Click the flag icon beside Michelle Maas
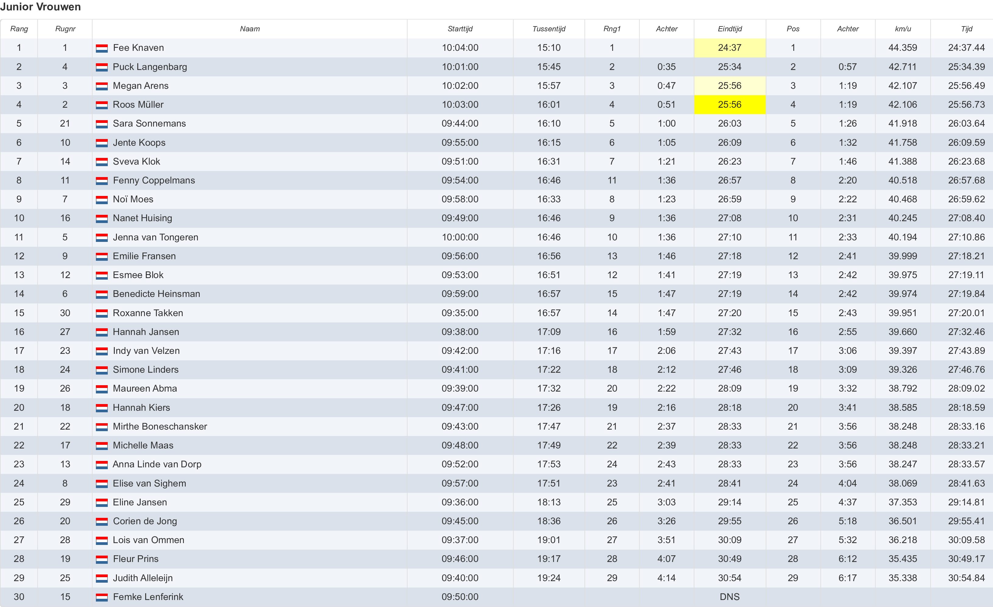993x607 pixels. (x=102, y=446)
